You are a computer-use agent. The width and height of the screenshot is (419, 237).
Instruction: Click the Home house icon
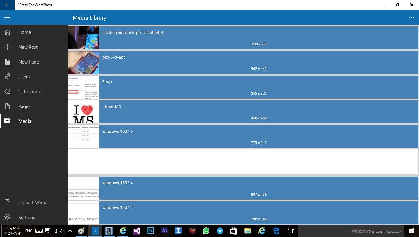tap(7, 32)
